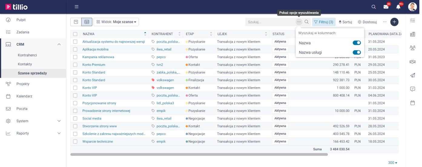
Task: Check the Wsparcie techniczne row checkbox
Action: click(75, 142)
